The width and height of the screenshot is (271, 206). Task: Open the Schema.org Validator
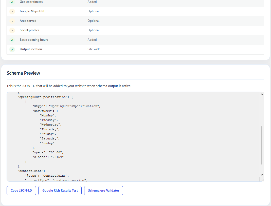click(x=103, y=191)
